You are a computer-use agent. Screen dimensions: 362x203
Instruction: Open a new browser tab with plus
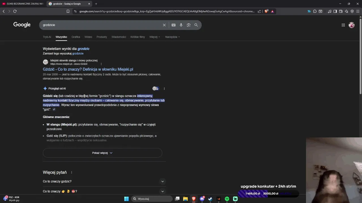tap(96, 4)
